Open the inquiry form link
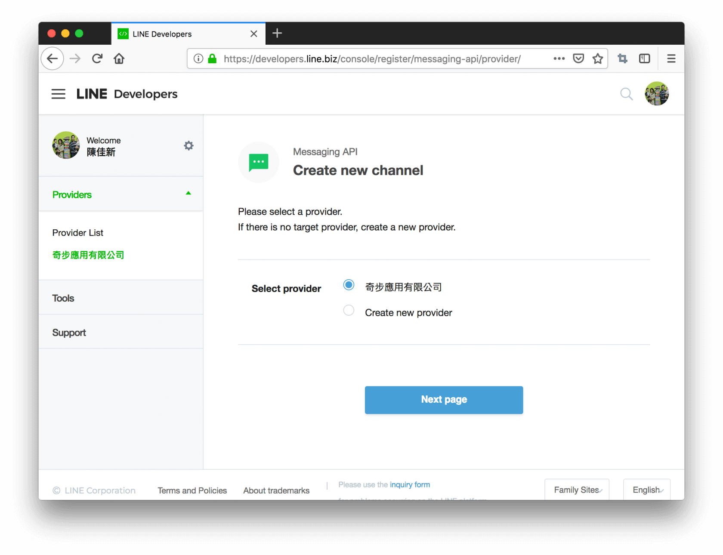 pos(409,484)
